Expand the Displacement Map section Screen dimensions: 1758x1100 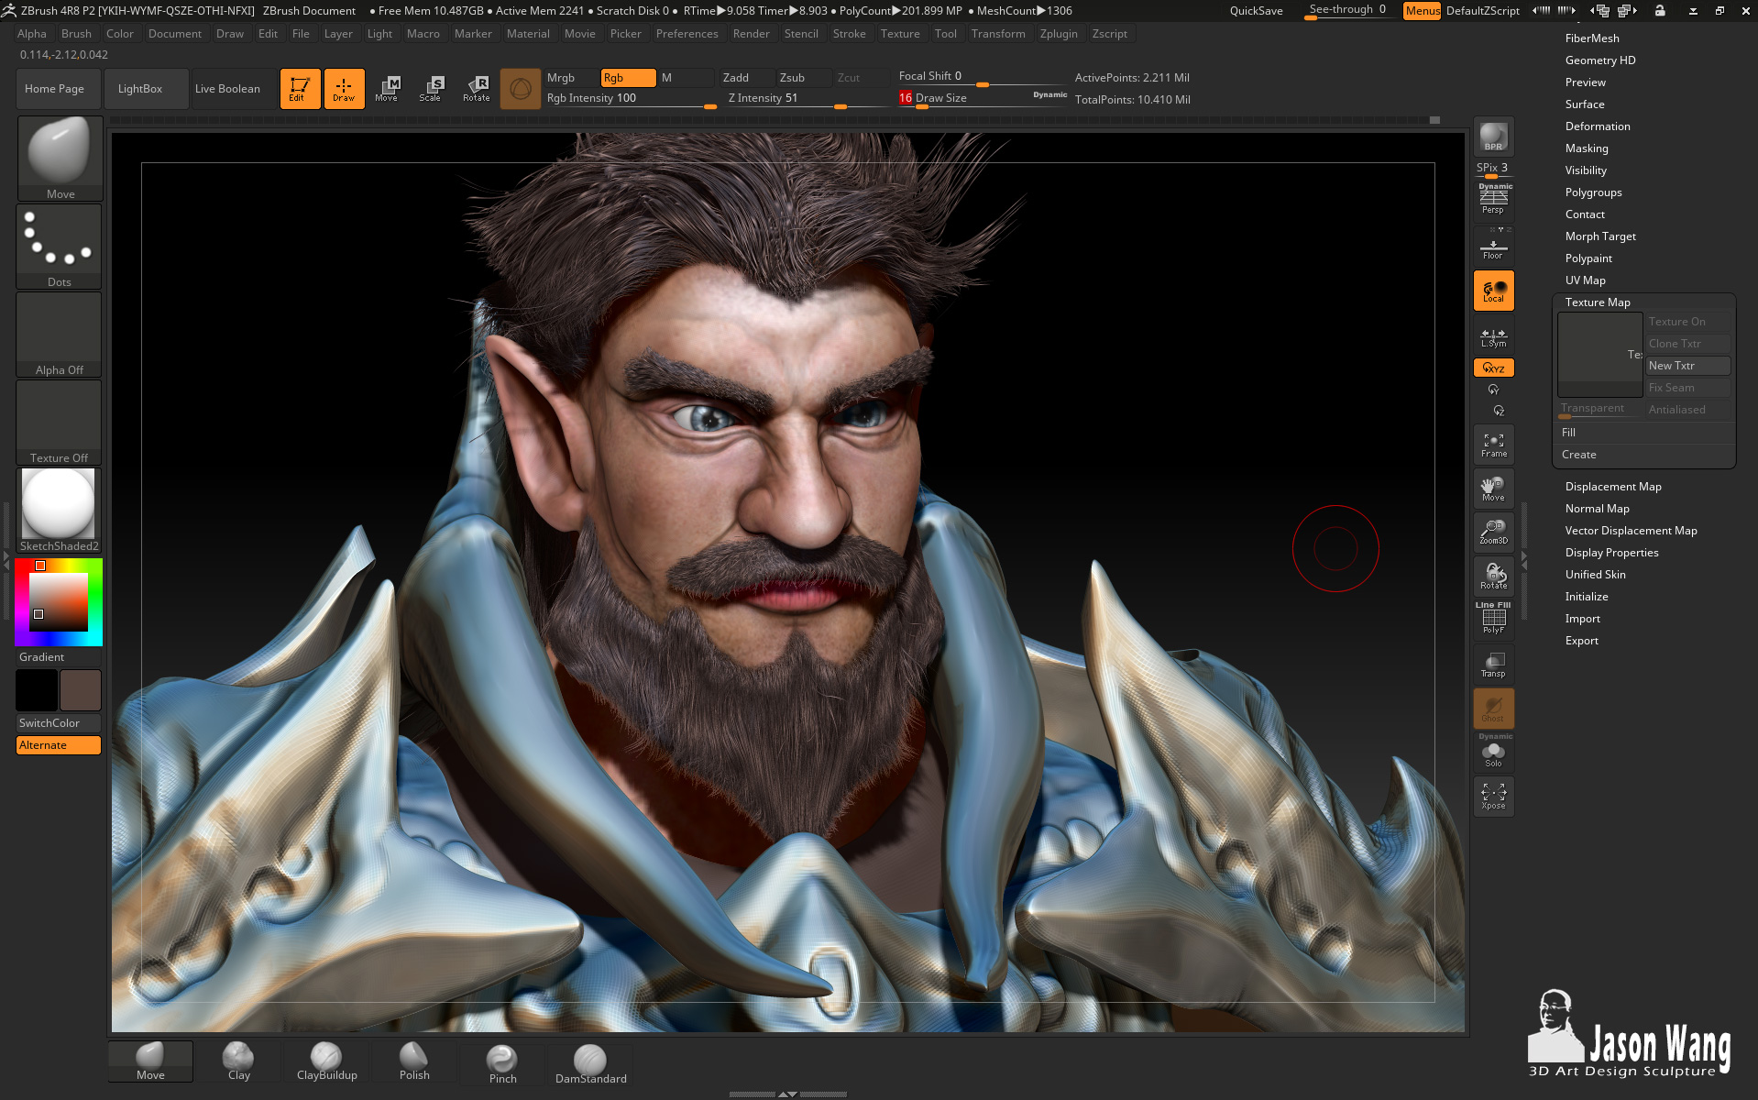click(x=1613, y=487)
